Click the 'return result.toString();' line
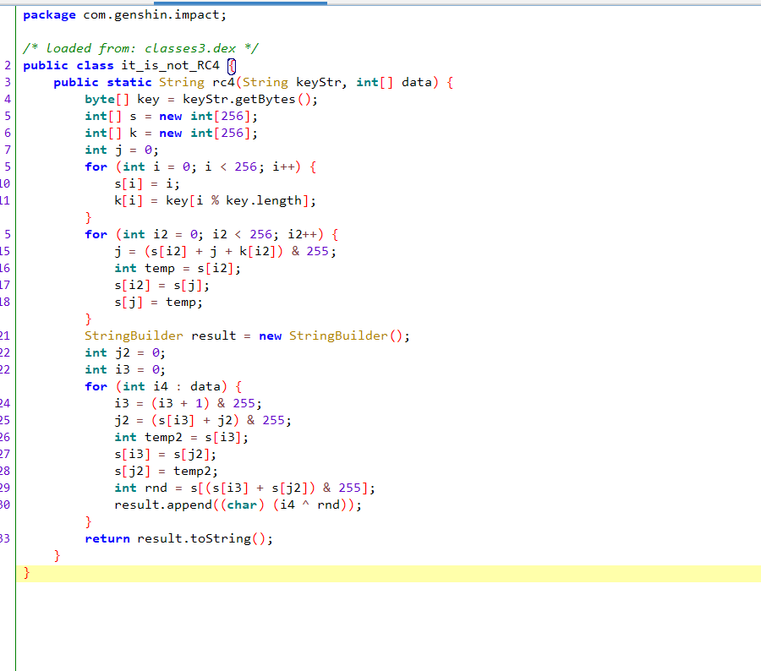This screenshot has width=761, height=671. coord(178,538)
